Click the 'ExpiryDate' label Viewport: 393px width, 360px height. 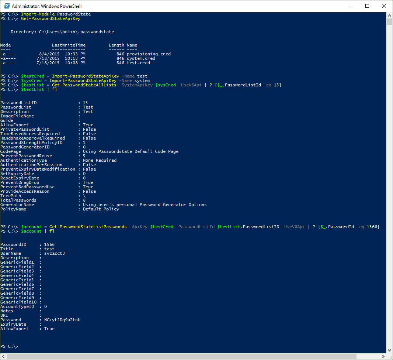[13, 324]
